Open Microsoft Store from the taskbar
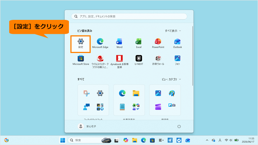This screenshot has height=145, width=258. tap(152, 140)
